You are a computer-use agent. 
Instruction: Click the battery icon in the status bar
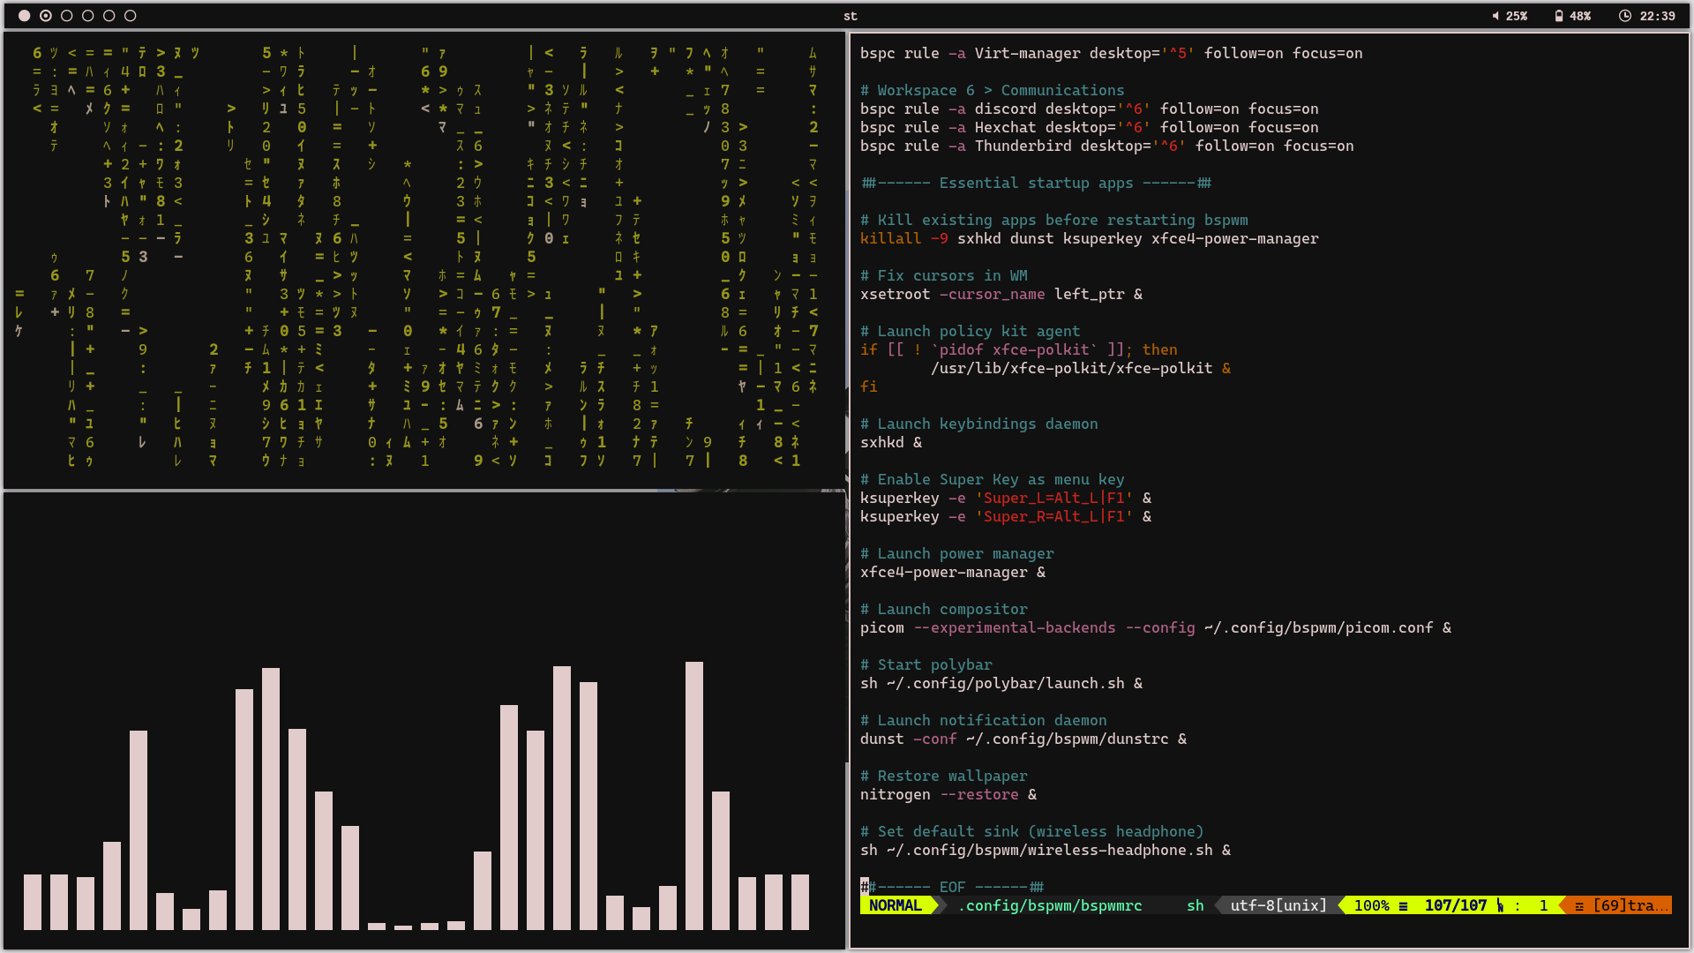(x=1559, y=16)
